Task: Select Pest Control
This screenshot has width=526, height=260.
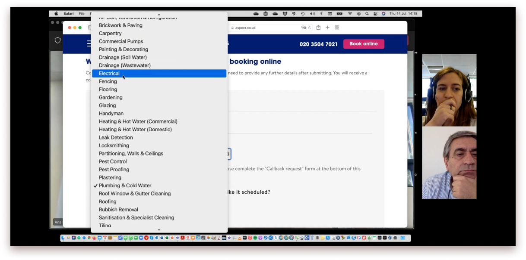Action: click(159, 161)
